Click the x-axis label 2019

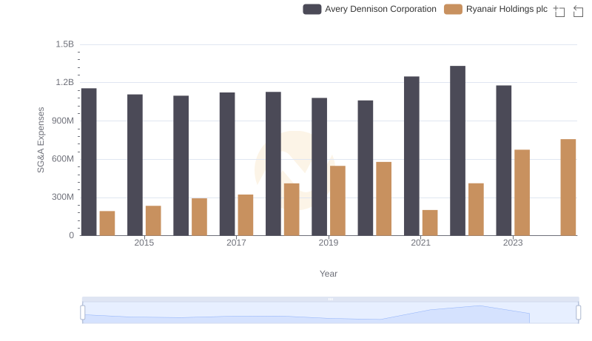pos(329,243)
